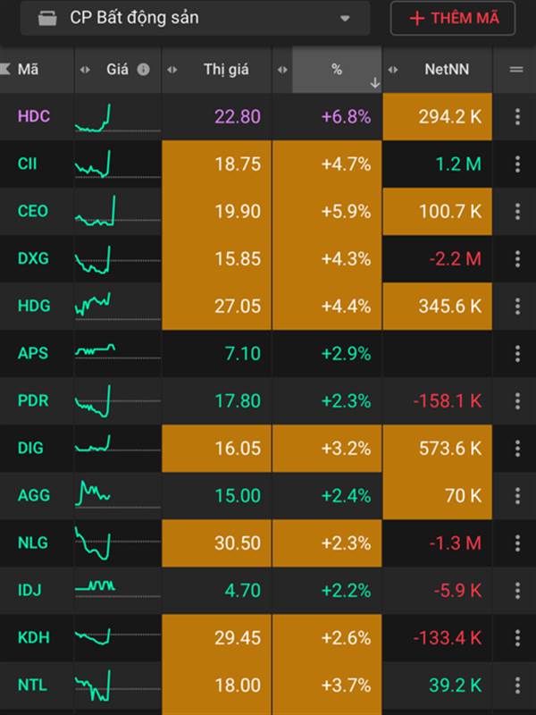Viewport: 536px width, 715px height.
Task: Sort by the NetNN column header
Action: pos(447,70)
